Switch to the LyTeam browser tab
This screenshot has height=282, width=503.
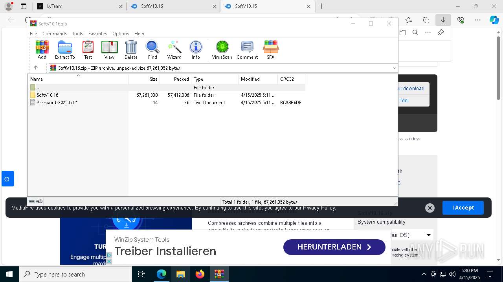pos(80,6)
